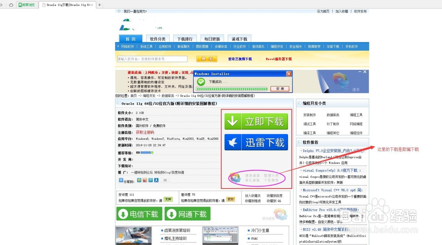Open the green cross-screen browsing tab
Image resolution: width=442 pixels, height=245 pixels.
(27, 5)
